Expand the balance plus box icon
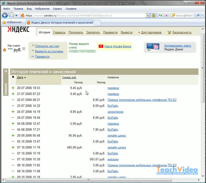Screen dimensions: 206x183 24,49
